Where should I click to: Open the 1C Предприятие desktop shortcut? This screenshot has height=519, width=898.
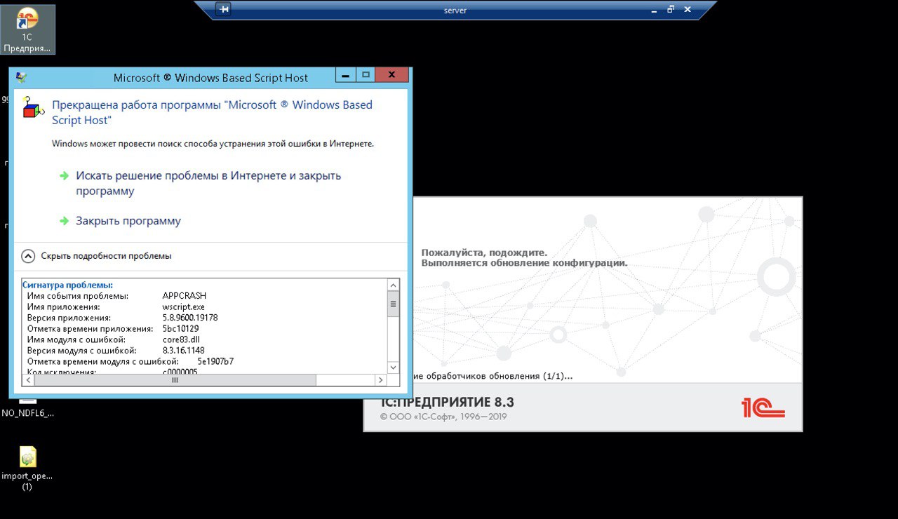(x=27, y=29)
